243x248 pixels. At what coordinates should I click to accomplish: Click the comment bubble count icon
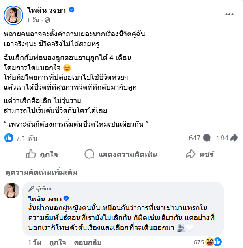206,138
